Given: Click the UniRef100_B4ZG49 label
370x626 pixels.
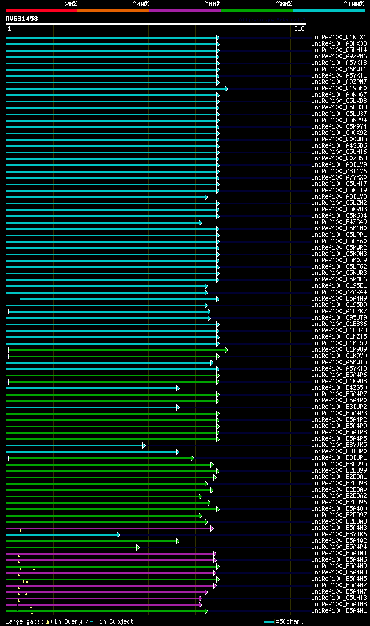Looking at the screenshot, I should coord(339,222).
